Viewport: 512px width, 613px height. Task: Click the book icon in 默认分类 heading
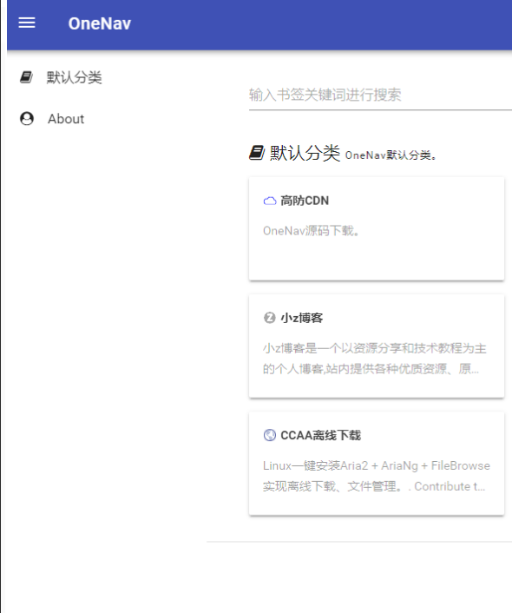coord(257,153)
